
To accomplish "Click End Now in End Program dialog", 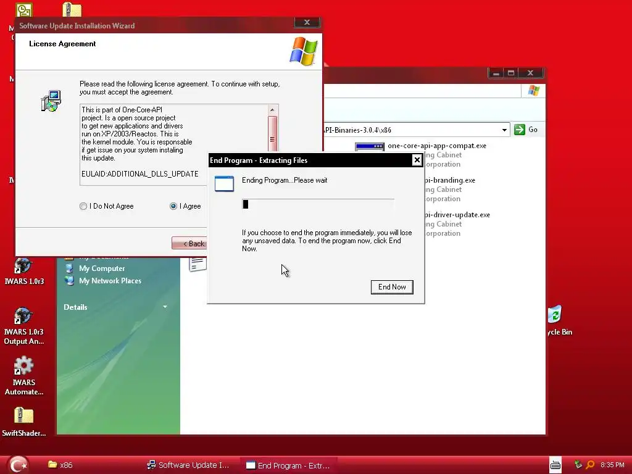I will coord(392,287).
